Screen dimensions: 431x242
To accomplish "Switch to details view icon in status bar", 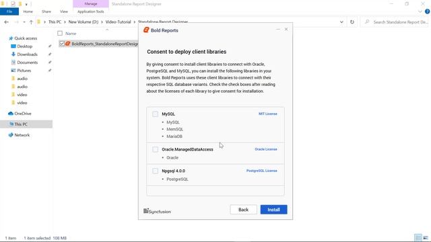I will pyautogui.click(x=418, y=237).
